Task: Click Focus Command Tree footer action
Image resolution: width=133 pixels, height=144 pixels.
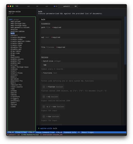Action: click(45, 132)
